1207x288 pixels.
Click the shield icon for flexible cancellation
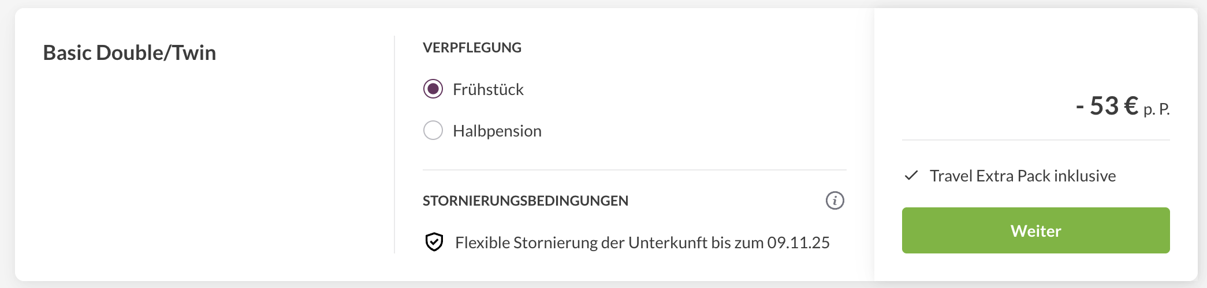(434, 242)
